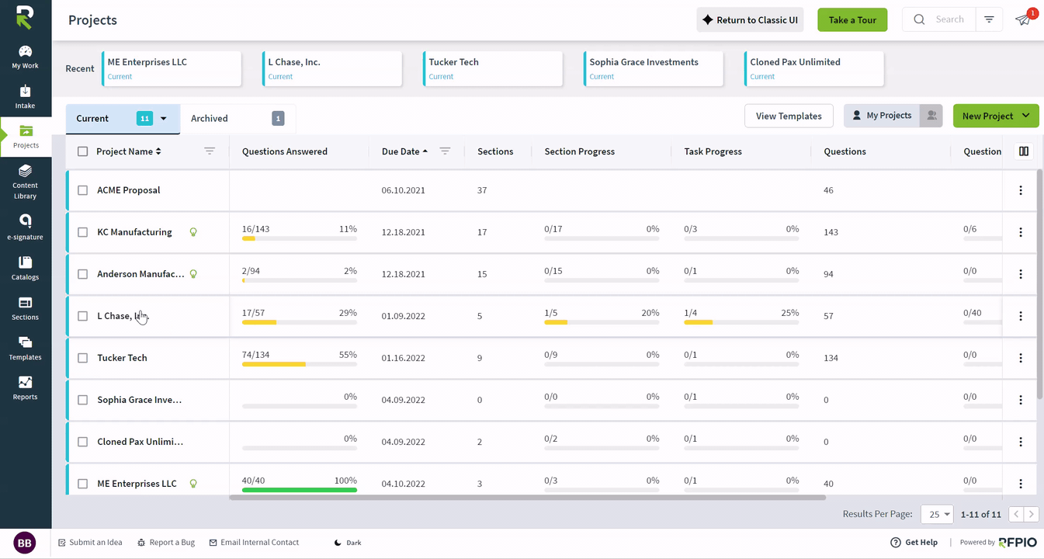This screenshot has height=559, width=1044.
Task: Open e-signature in sidebar
Action: [x=25, y=228]
